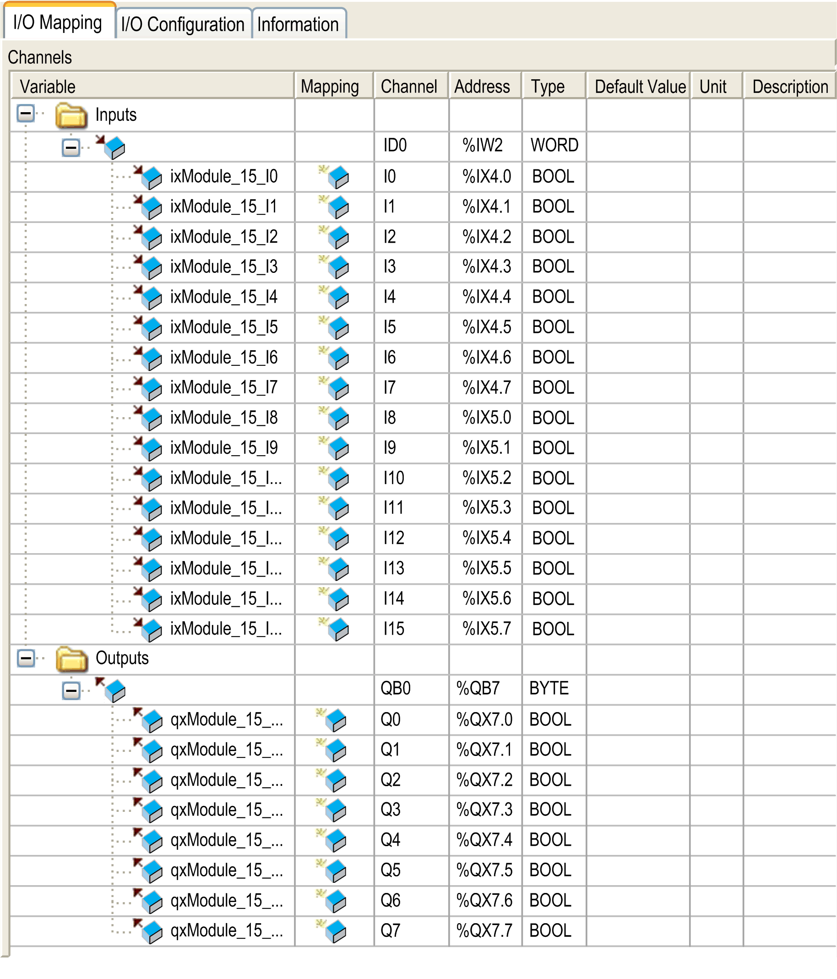This screenshot has width=837, height=979.
Task: Click the ixModule_15_I3 variable icon
Action: click(148, 267)
